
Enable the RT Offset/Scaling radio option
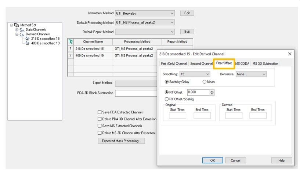click(x=167, y=99)
